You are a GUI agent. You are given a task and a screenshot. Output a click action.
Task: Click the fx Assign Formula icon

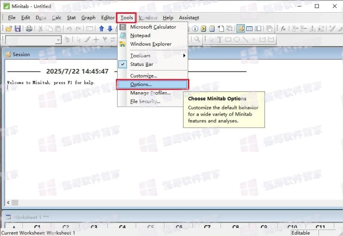[x=283, y=29]
